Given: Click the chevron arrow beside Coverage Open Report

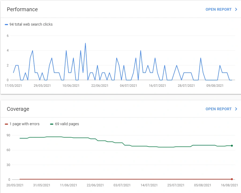Looking at the screenshot, I should pos(236,109).
